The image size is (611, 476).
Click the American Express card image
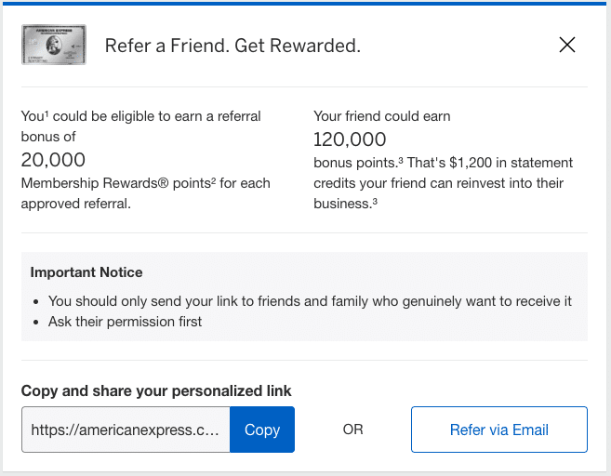[x=53, y=45]
